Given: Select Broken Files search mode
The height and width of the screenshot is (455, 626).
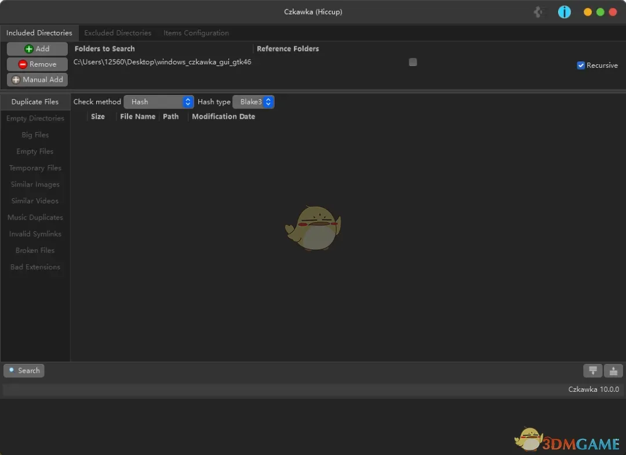Looking at the screenshot, I should click(35, 250).
